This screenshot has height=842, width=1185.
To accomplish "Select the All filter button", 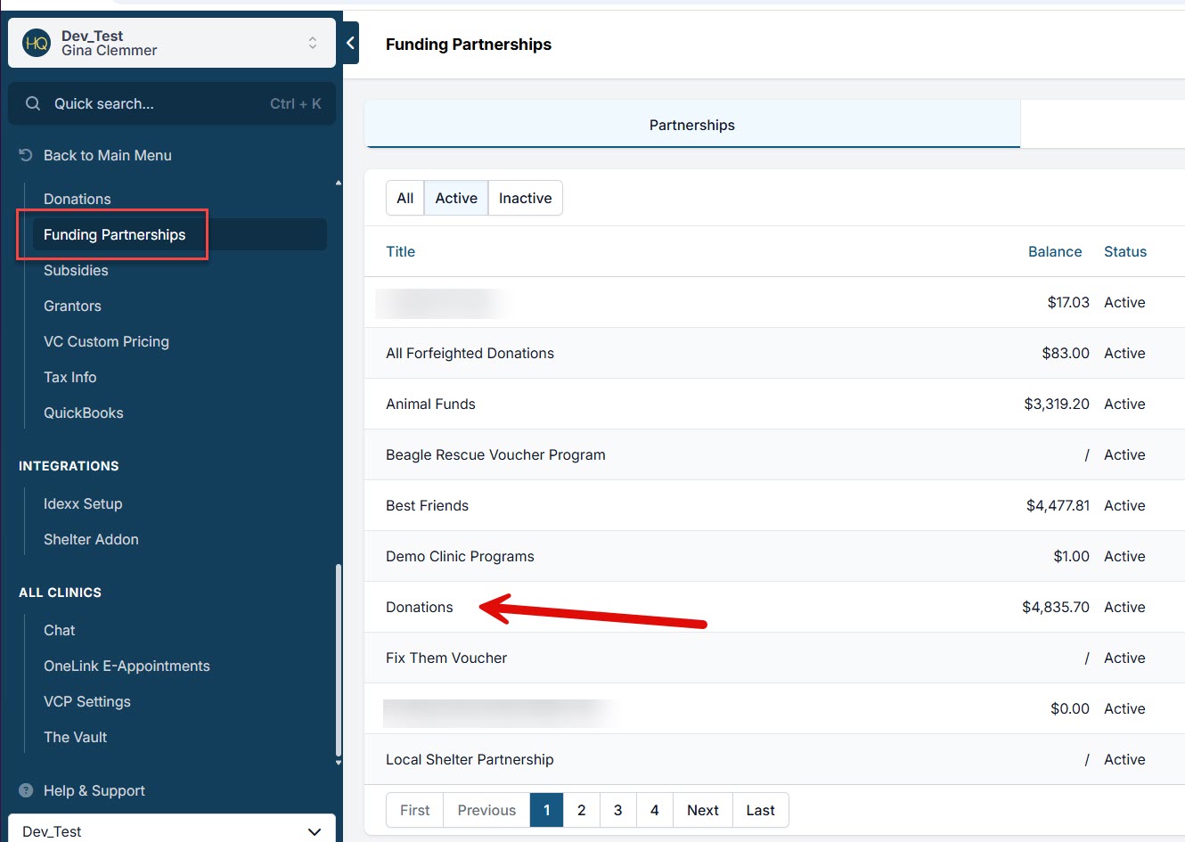I will (405, 198).
